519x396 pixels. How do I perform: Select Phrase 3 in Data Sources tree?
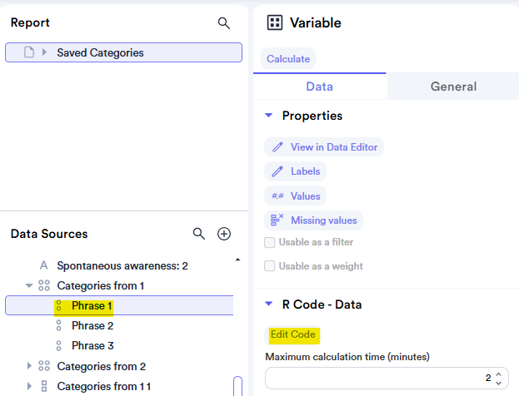pyautogui.click(x=92, y=346)
